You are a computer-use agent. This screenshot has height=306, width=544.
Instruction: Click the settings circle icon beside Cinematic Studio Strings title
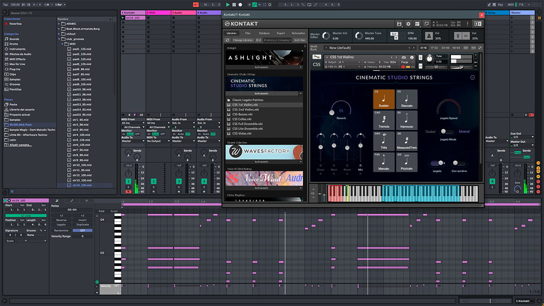[x=472, y=78]
